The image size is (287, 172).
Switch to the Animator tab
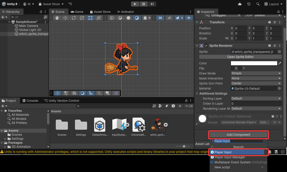click(125, 12)
